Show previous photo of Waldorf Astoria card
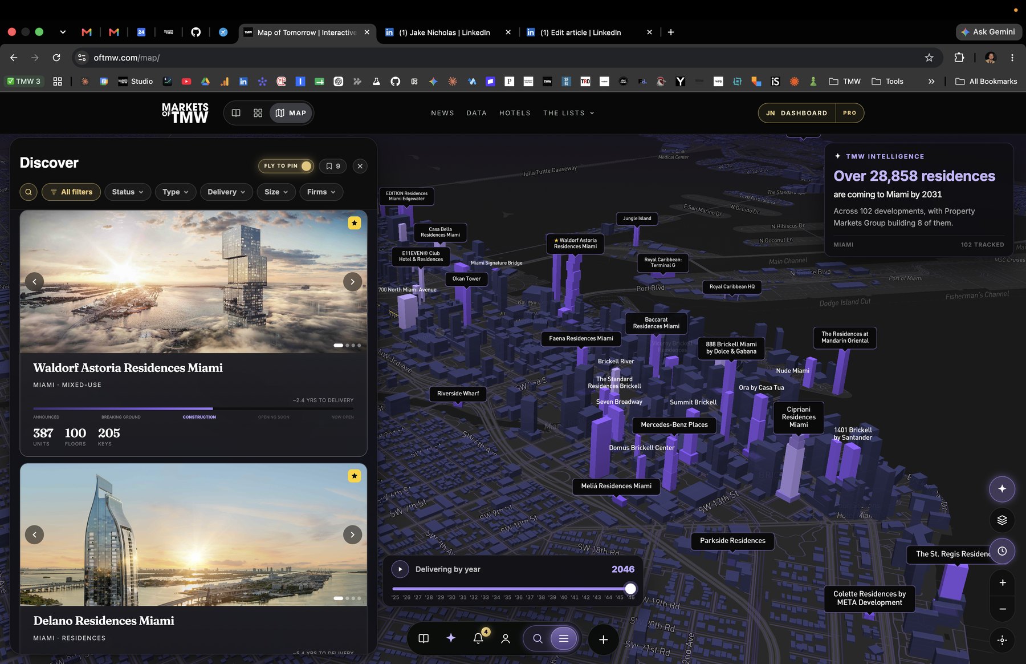The width and height of the screenshot is (1026, 664). tap(34, 281)
